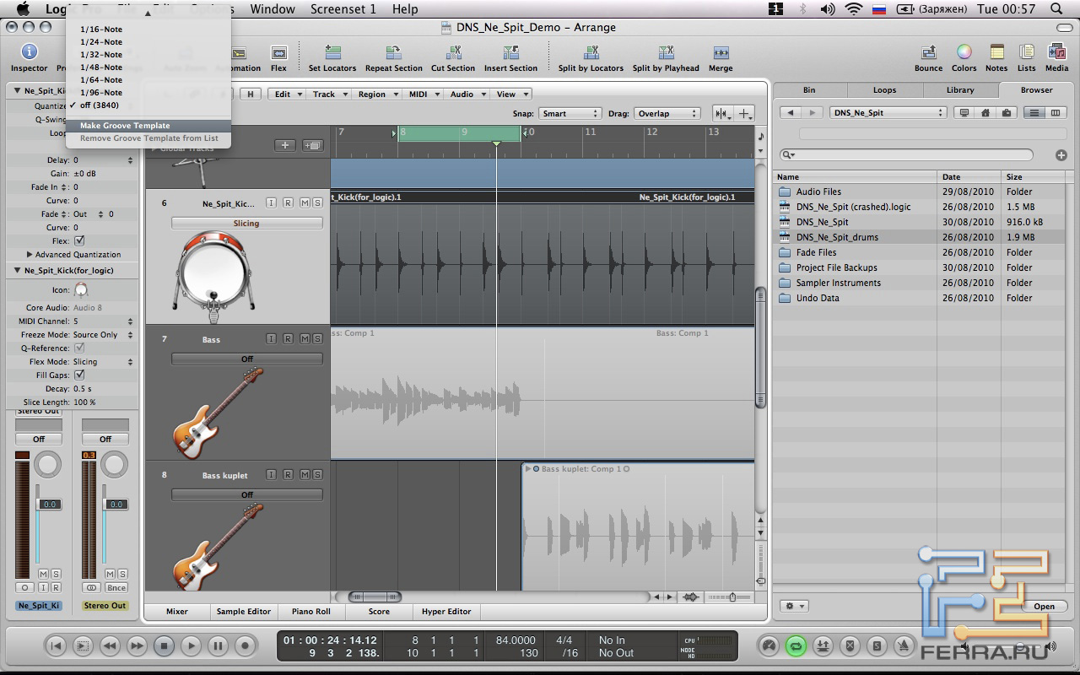Open the Snap dropdown set to Smart

tap(570, 113)
